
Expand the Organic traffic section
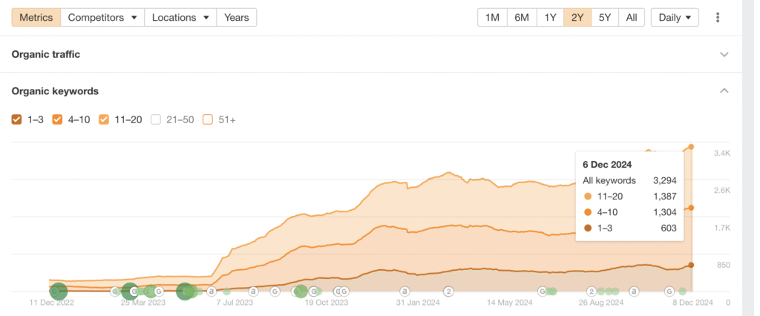pyautogui.click(x=724, y=54)
